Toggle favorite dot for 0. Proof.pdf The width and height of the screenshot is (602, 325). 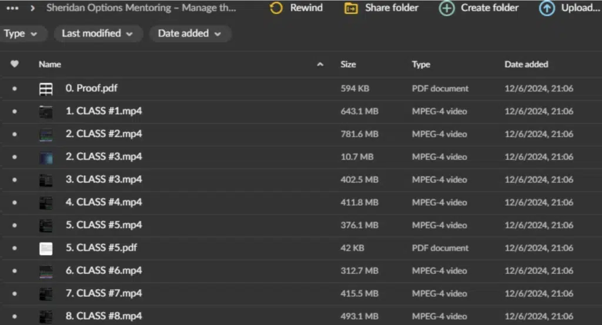click(x=14, y=89)
